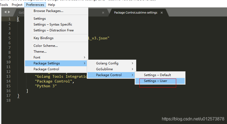Close the middle tab with its X
Screen dimensions: 227x124
pos(103,13)
